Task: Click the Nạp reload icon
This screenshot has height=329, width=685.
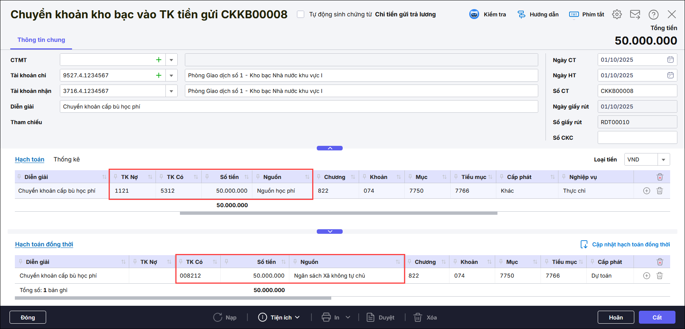Action: point(218,317)
